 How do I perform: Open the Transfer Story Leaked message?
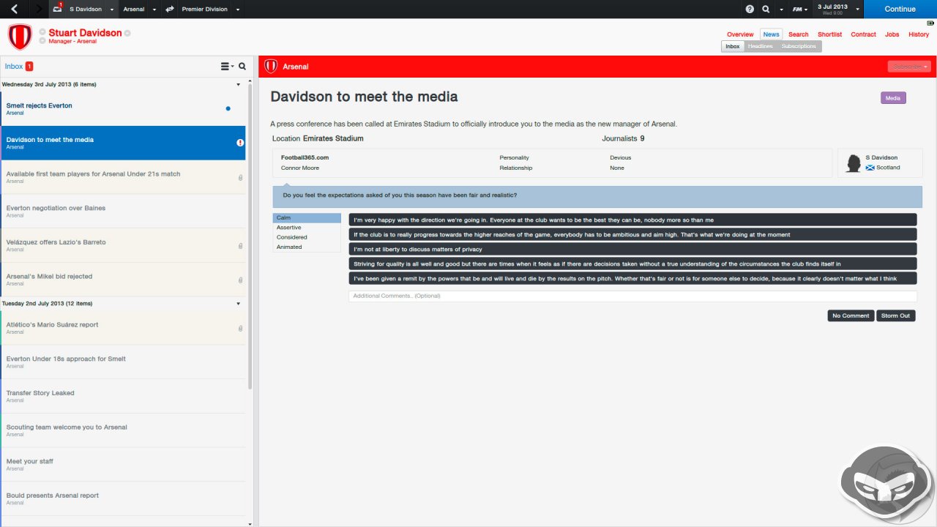tap(123, 396)
